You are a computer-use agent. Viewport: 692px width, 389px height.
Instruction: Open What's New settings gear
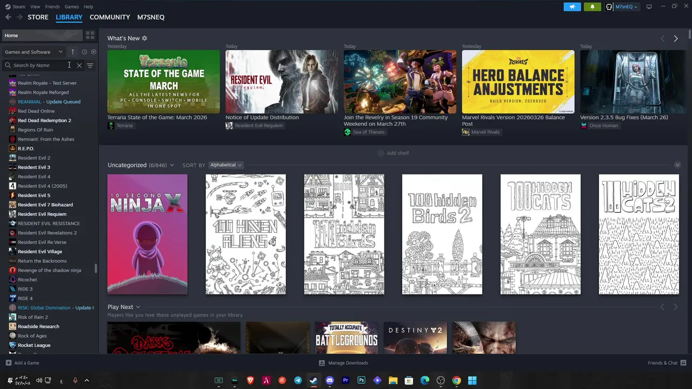point(144,38)
